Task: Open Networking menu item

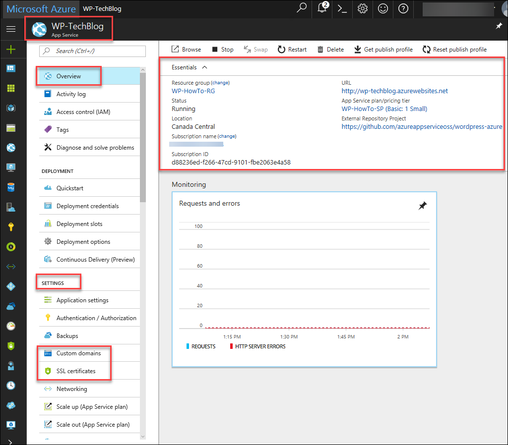Action: click(x=89, y=389)
